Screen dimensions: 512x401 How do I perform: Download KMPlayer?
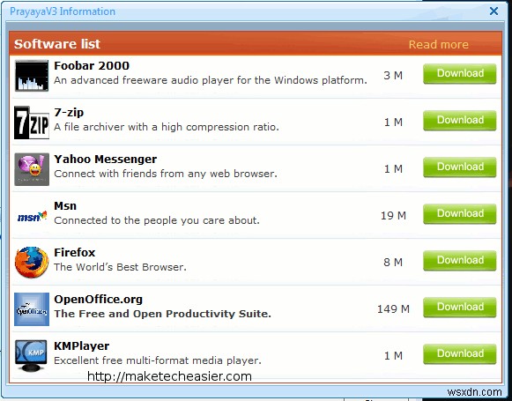460,353
